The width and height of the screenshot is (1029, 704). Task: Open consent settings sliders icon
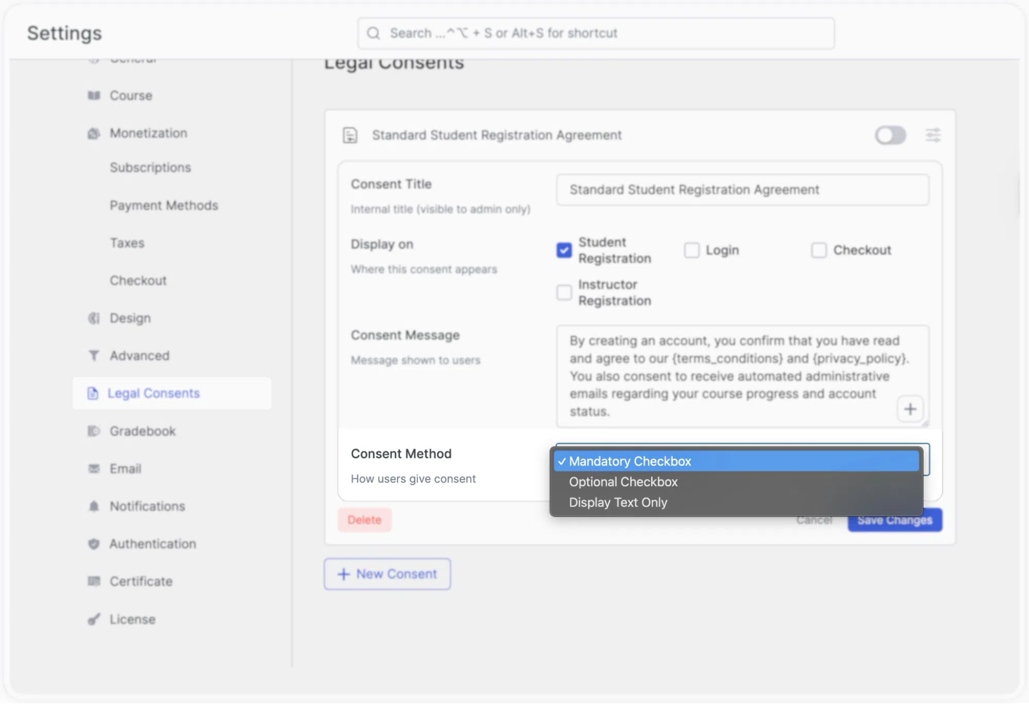click(933, 135)
